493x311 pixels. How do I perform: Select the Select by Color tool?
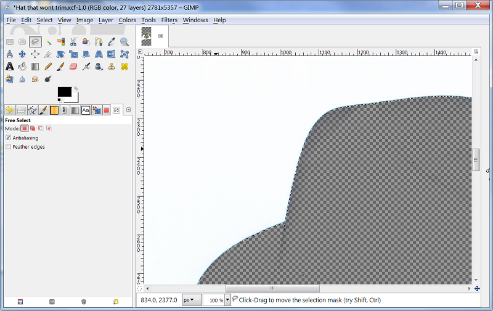click(60, 41)
